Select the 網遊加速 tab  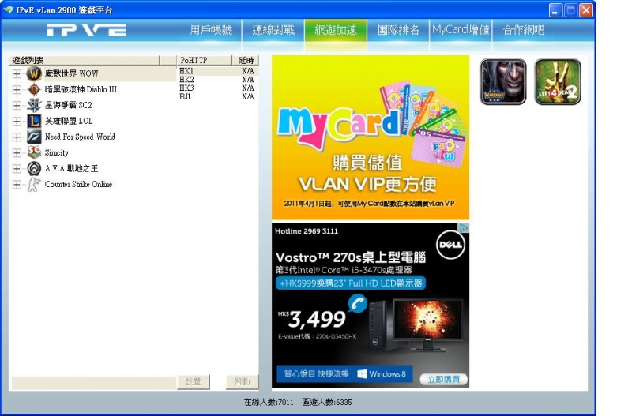pyautogui.click(x=336, y=30)
